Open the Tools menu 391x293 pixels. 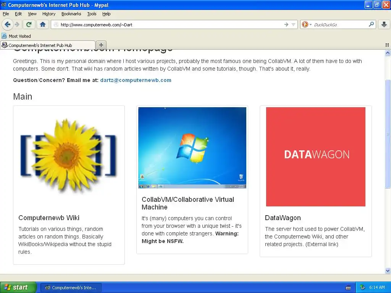pyautogui.click(x=92, y=14)
